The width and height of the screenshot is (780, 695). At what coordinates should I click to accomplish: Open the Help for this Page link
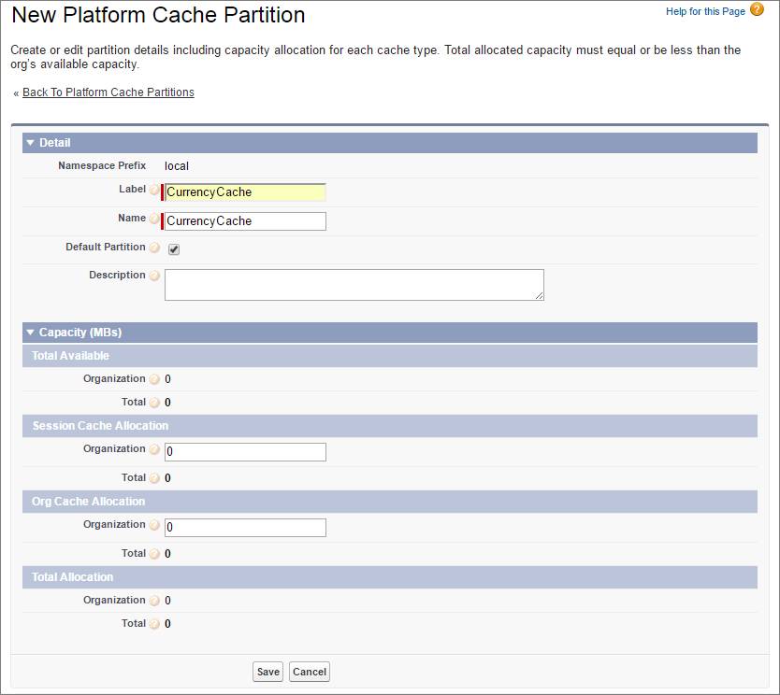pyautogui.click(x=705, y=11)
